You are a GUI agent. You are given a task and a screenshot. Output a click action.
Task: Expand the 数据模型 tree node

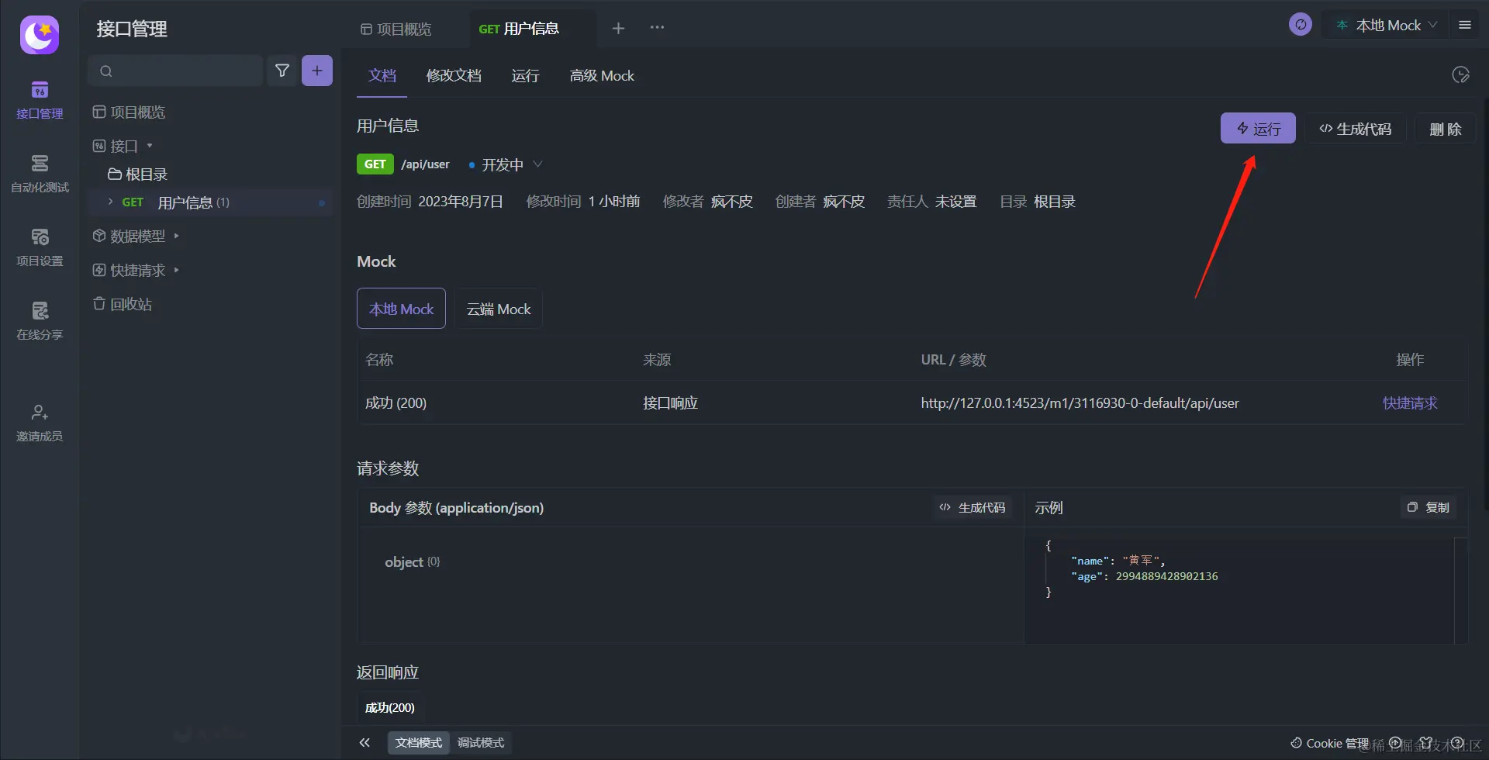click(x=177, y=236)
